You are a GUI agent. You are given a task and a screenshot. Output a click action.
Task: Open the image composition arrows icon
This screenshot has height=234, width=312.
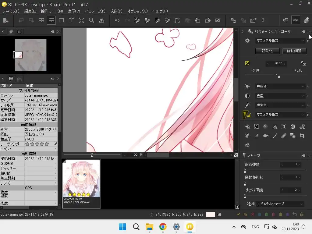pos(247,145)
